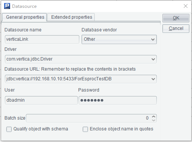Click the Datasource dialog app icon
Viewport: 192px width, 142px height.
(x=7, y=6)
